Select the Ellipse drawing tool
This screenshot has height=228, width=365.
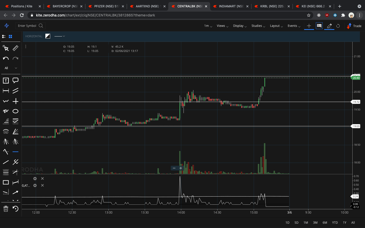pyautogui.click(x=15, y=111)
